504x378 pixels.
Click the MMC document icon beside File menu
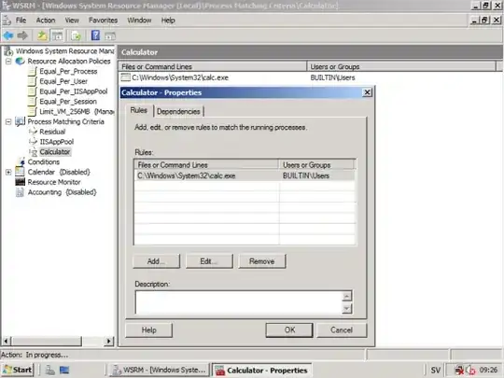coord(7,21)
